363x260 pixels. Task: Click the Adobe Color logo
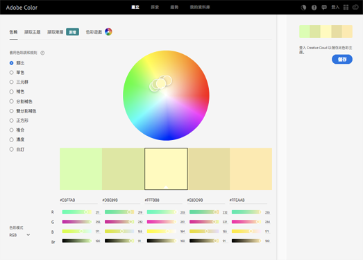click(x=22, y=8)
